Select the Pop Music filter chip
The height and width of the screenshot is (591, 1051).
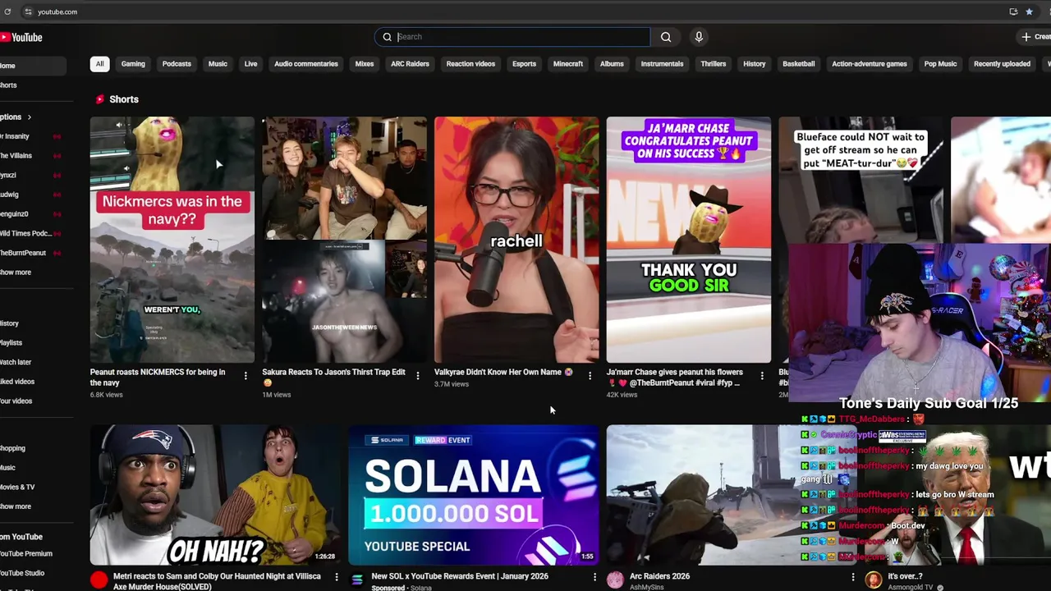(x=941, y=64)
